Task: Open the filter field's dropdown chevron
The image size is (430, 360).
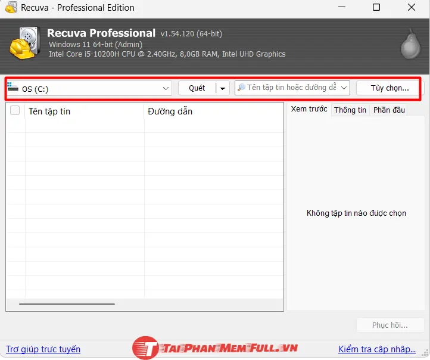Action: coord(344,88)
